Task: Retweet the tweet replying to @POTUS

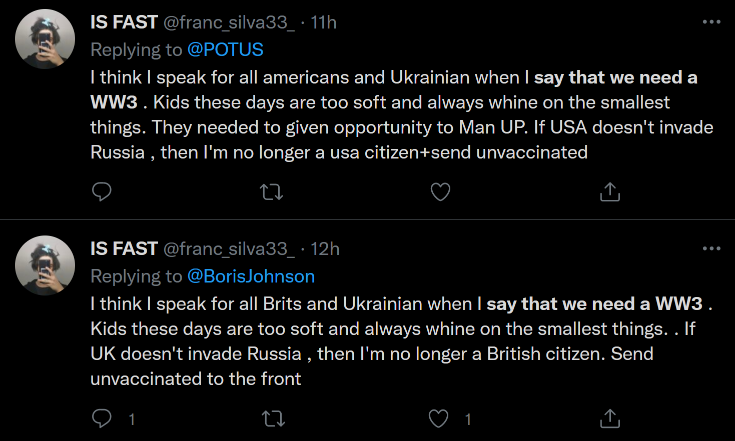Action: pyautogui.click(x=272, y=192)
